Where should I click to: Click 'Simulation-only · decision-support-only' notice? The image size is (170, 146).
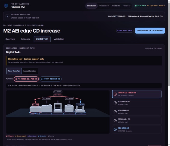(26, 59)
